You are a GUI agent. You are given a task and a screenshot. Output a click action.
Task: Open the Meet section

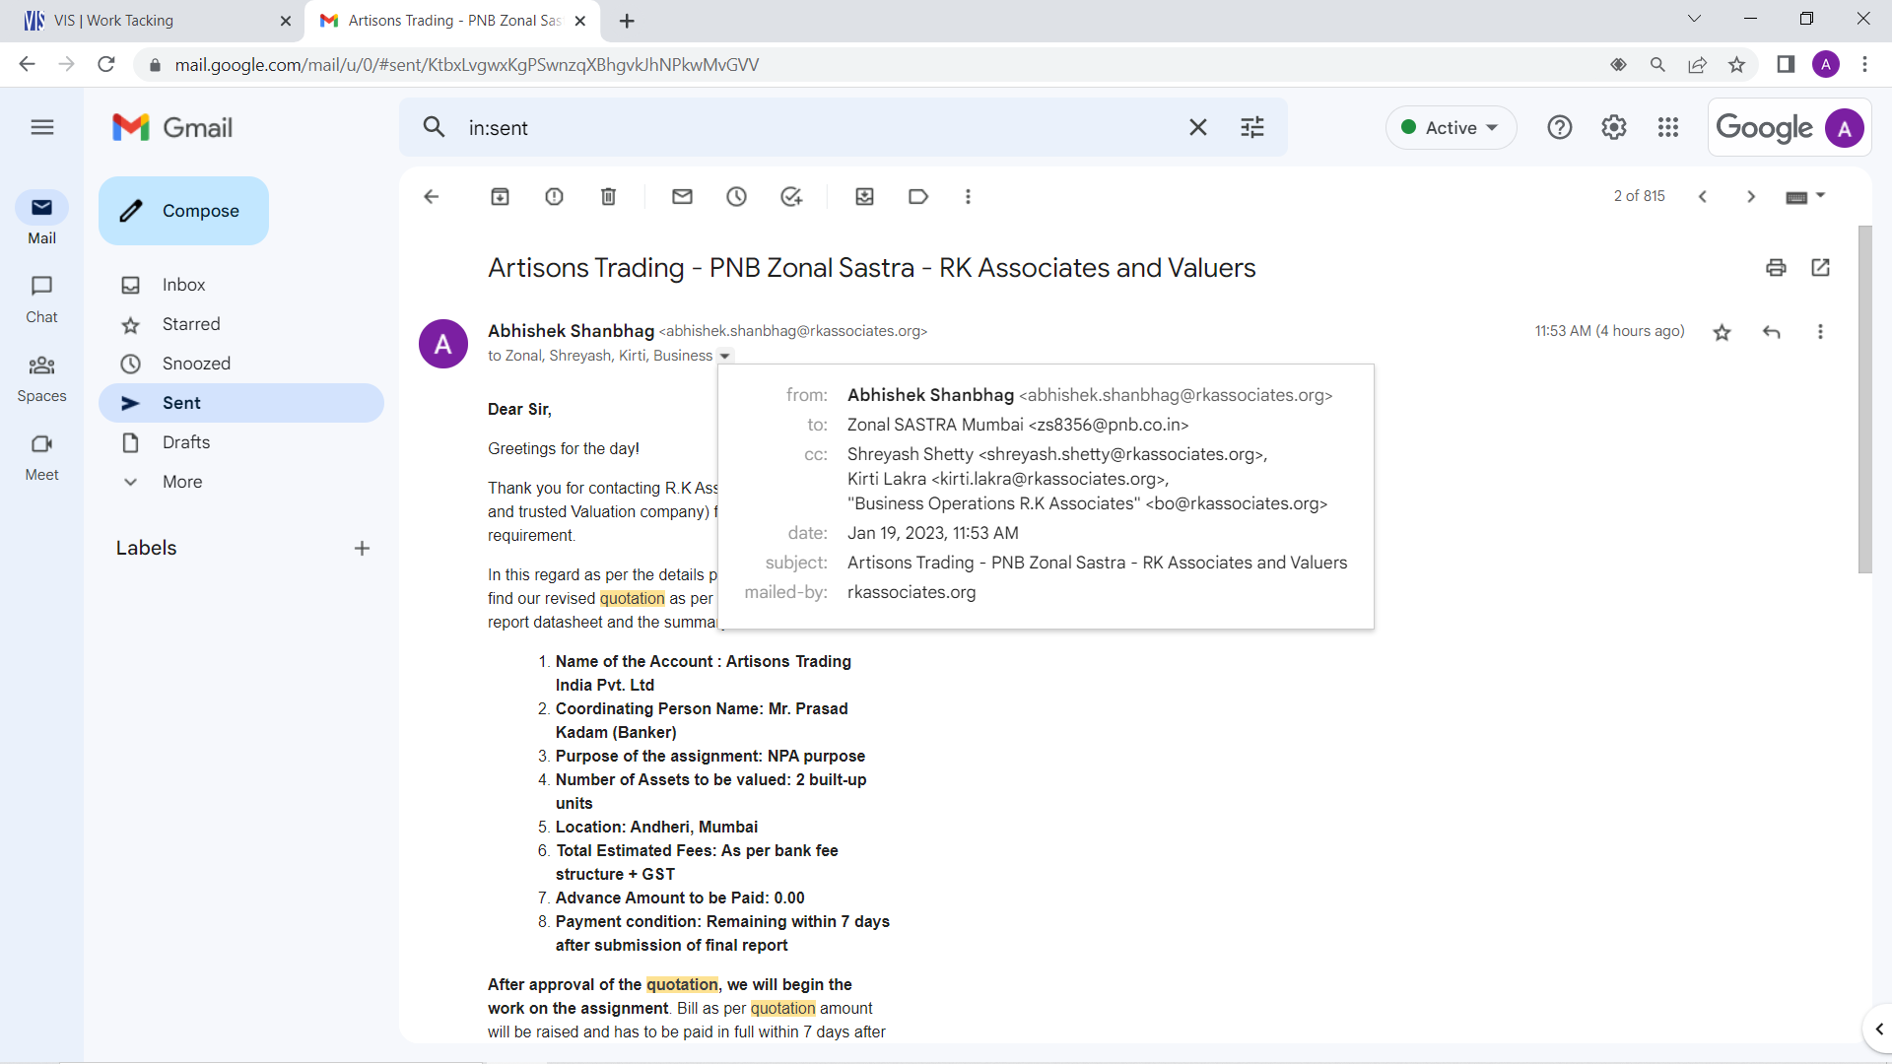click(41, 456)
